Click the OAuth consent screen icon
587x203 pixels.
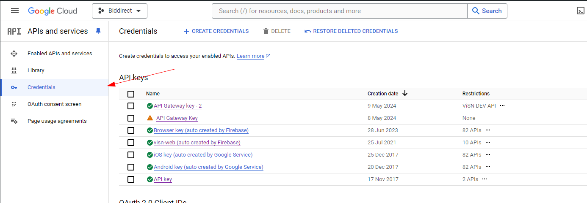14,104
